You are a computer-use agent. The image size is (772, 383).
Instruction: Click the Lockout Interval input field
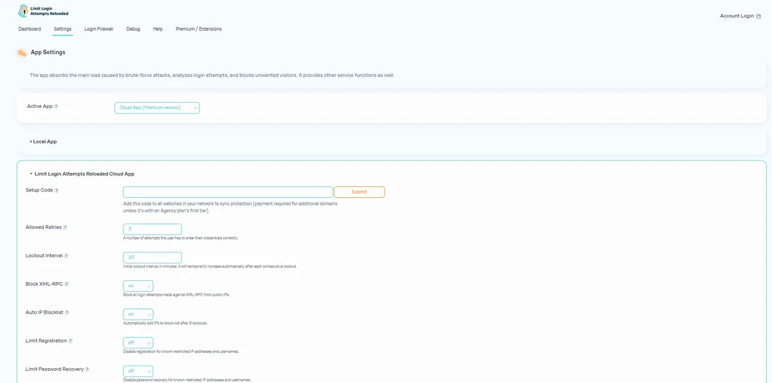tap(152, 258)
